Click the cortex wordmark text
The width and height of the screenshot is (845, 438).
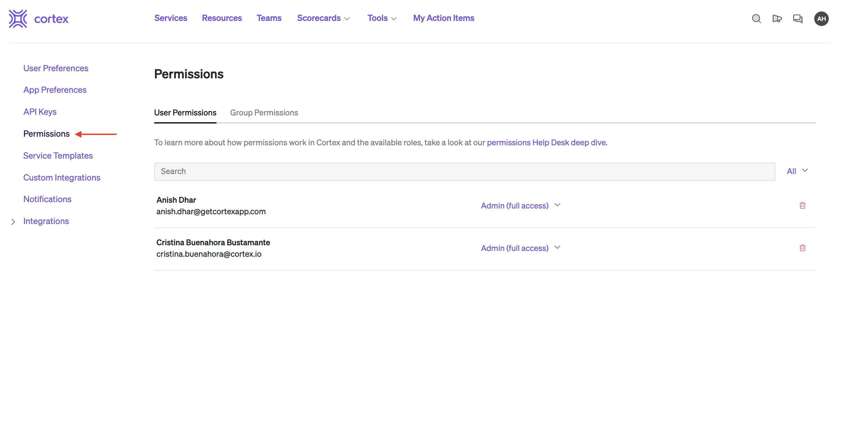(x=51, y=19)
